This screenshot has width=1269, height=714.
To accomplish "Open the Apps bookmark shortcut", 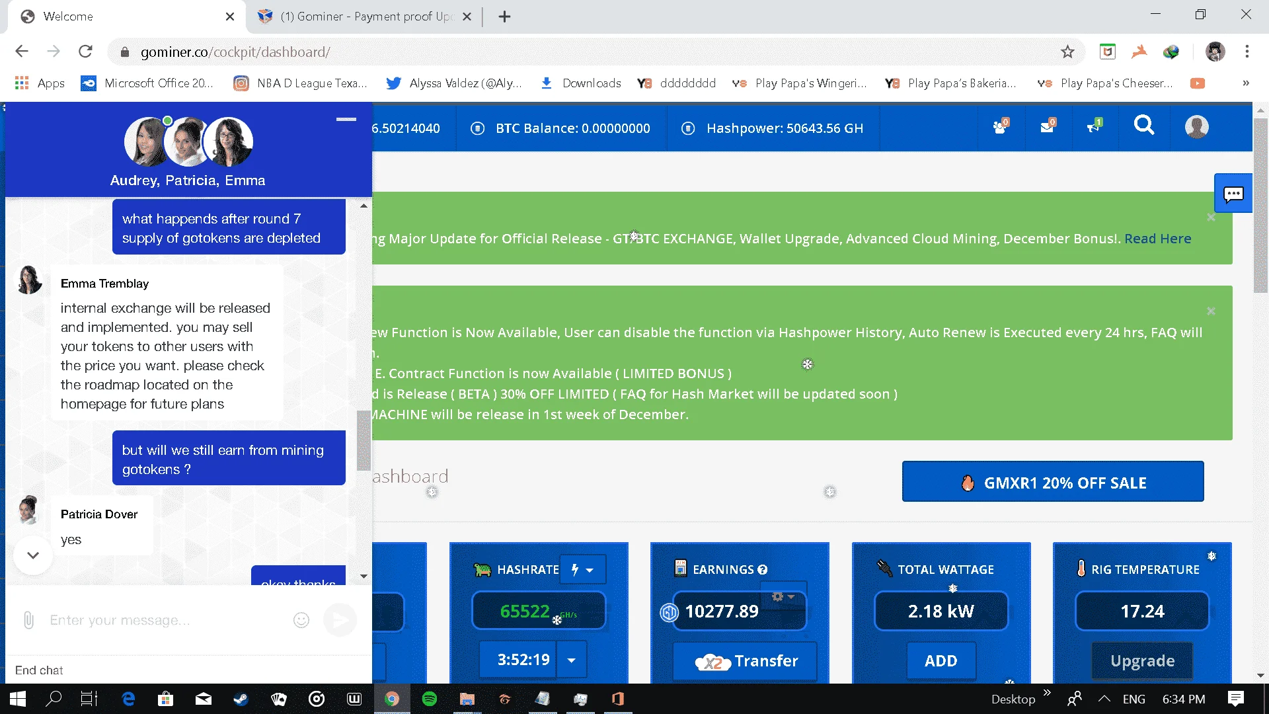I will pos(40,83).
